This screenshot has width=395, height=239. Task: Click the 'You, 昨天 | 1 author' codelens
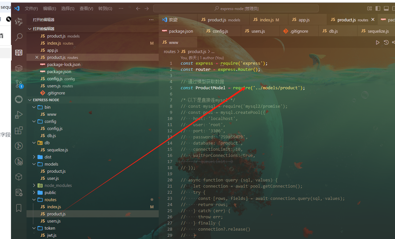pos(202,58)
